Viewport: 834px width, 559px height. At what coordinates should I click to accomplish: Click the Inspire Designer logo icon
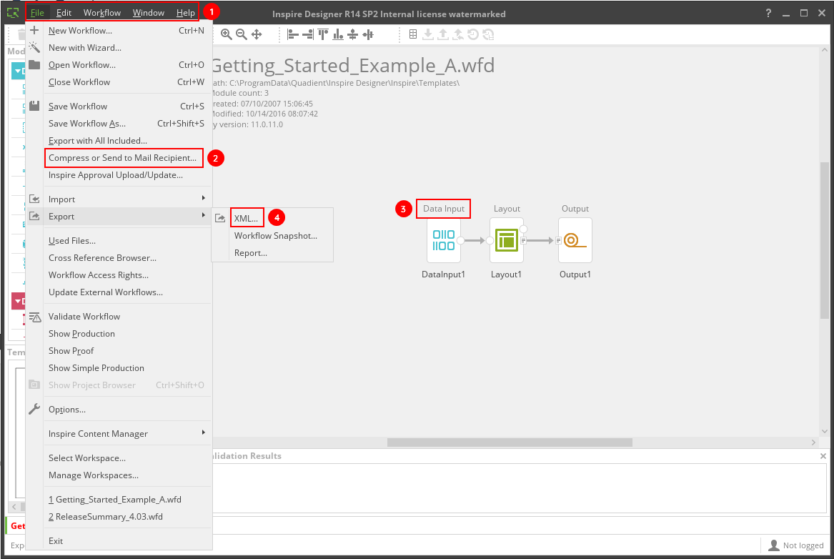[13, 12]
